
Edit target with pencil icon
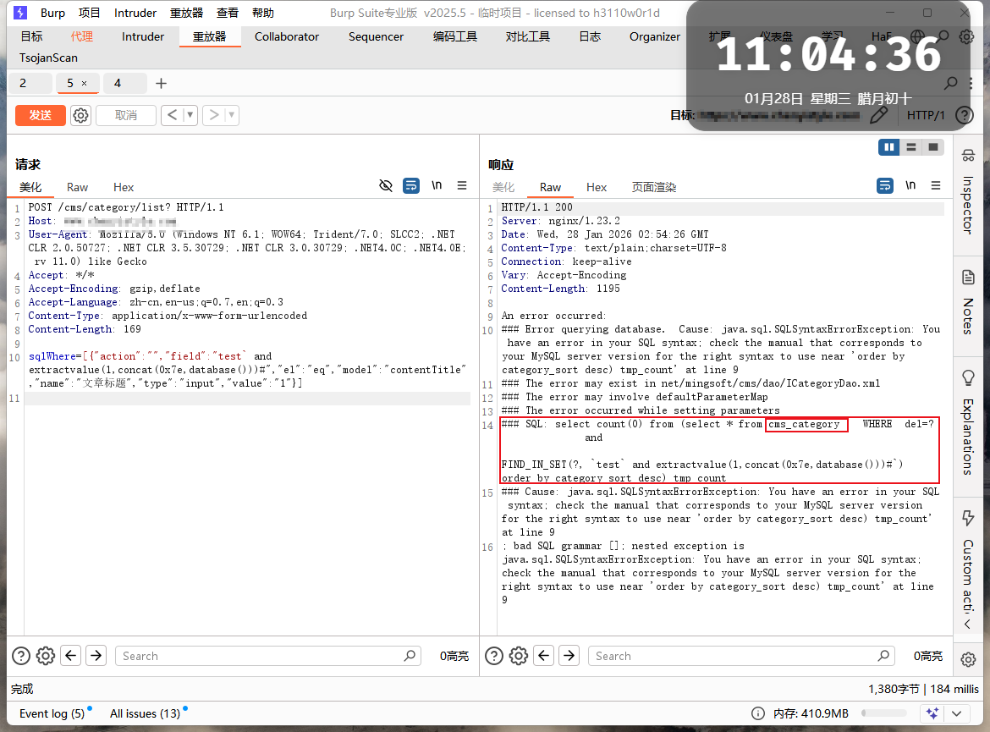pos(878,115)
